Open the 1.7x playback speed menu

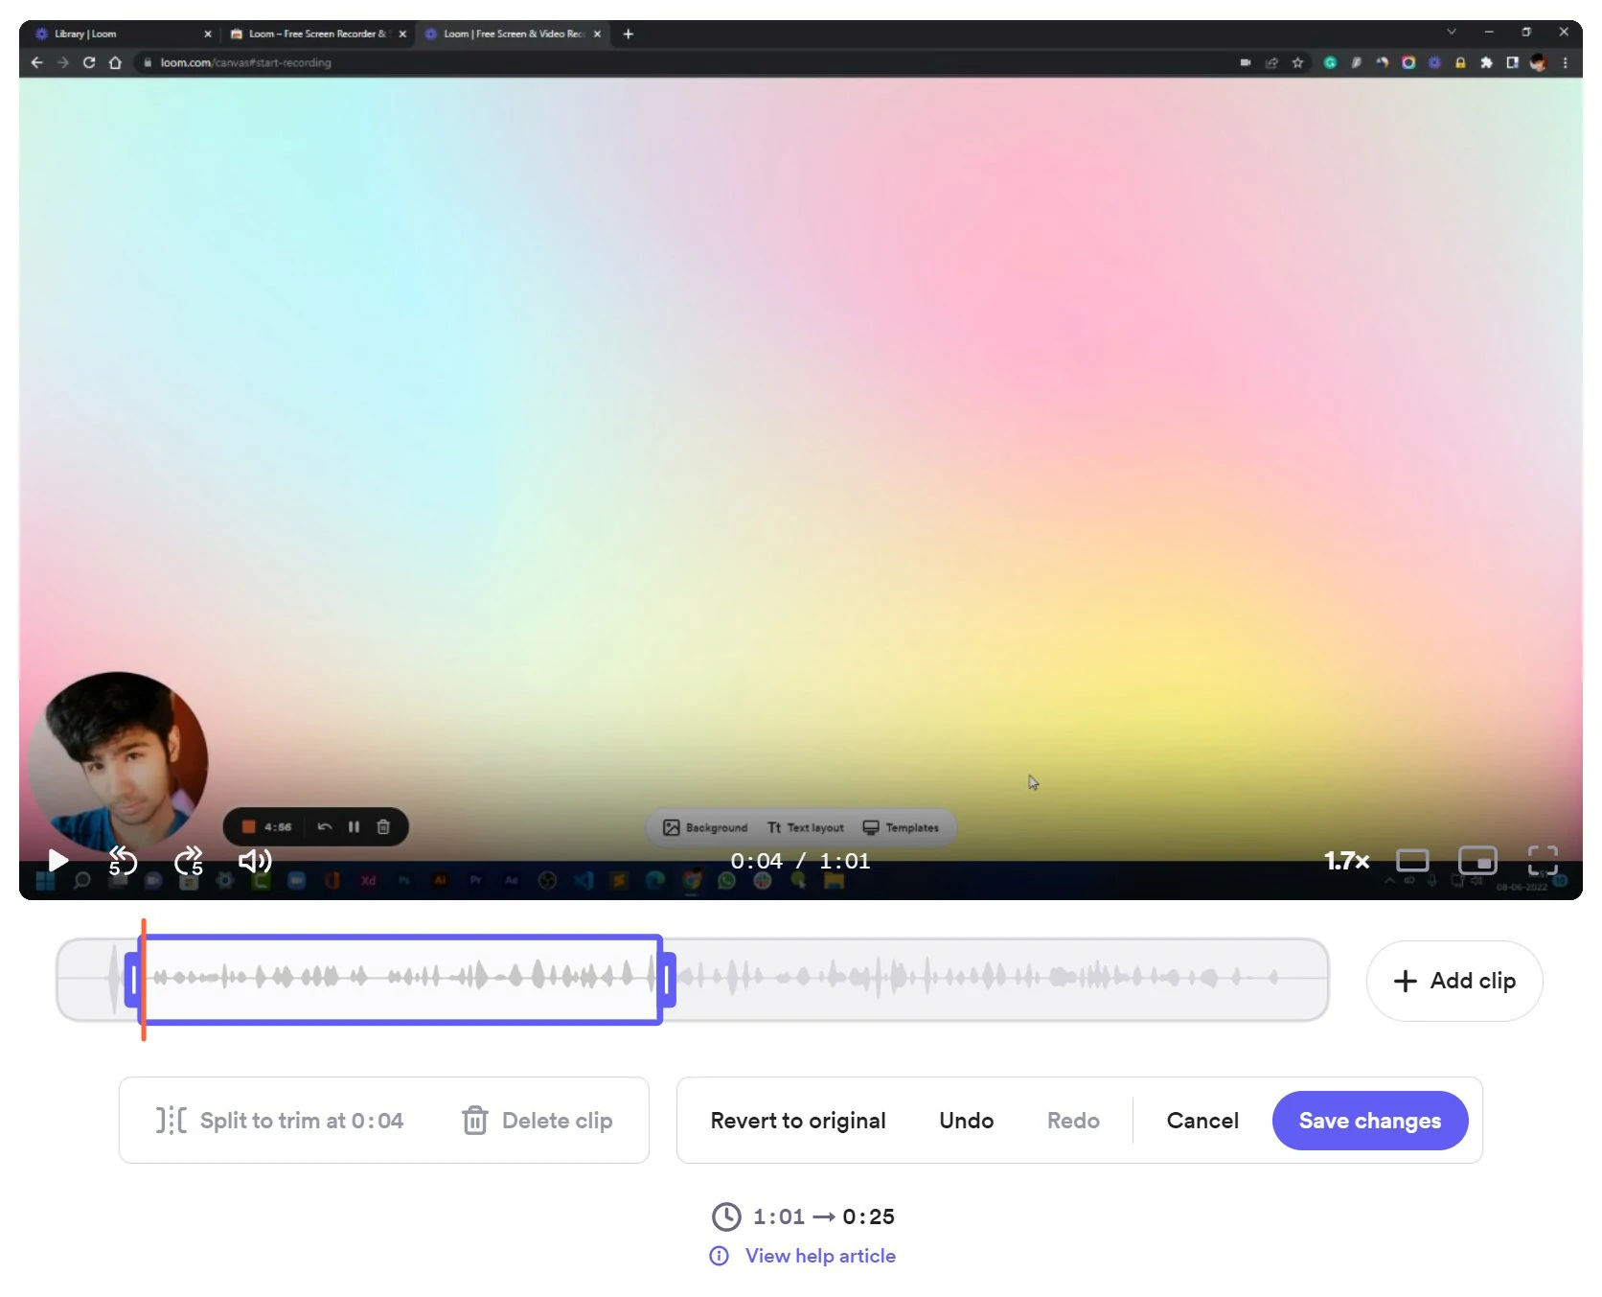pos(1346,861)
